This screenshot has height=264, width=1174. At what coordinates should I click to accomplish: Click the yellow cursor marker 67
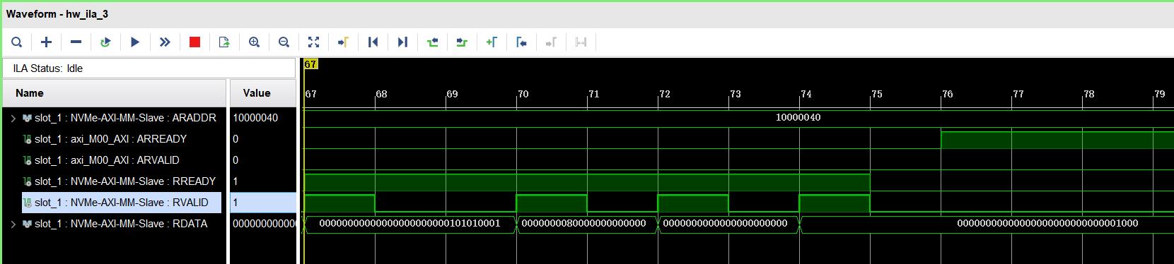pyautogui.click(x=310, y=64)
